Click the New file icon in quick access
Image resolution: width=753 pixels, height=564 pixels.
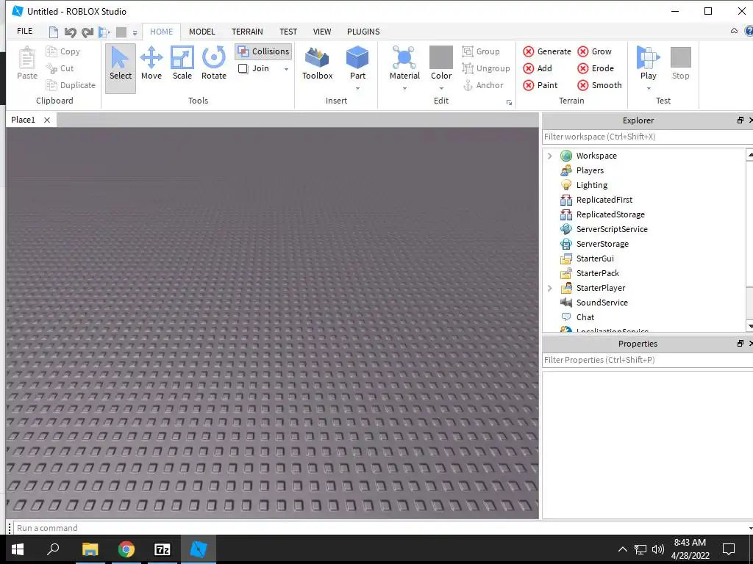[x=54, y=32]
